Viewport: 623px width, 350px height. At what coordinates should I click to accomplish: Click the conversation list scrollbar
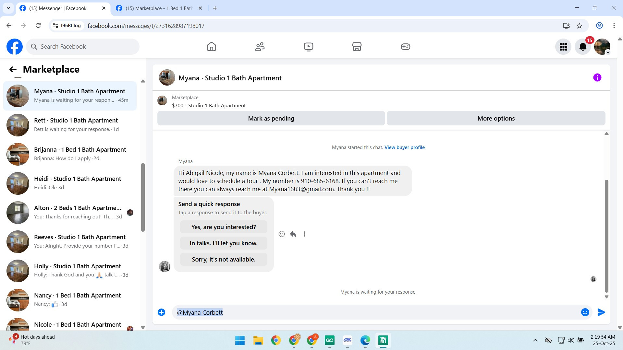[143, 197]
